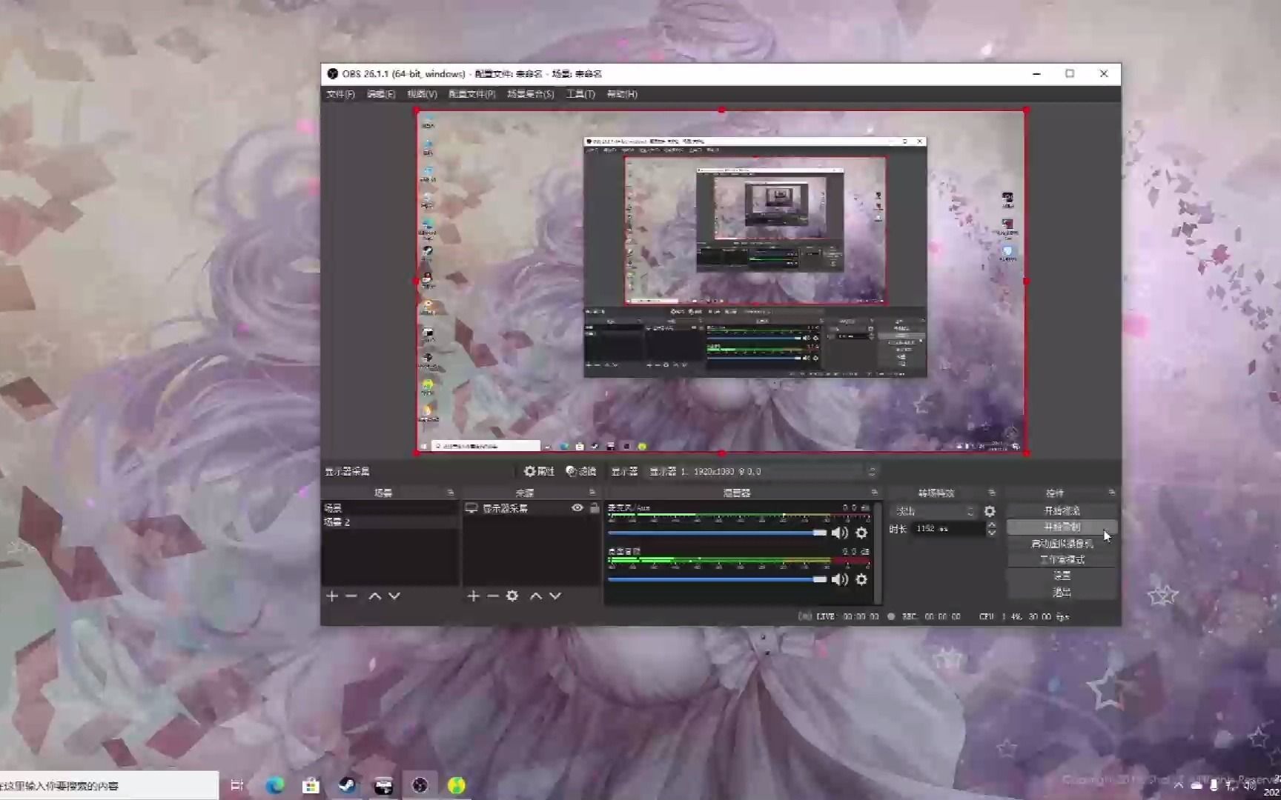
Task: Open 属性 (Properties) for the selected source
Action: 540,471
